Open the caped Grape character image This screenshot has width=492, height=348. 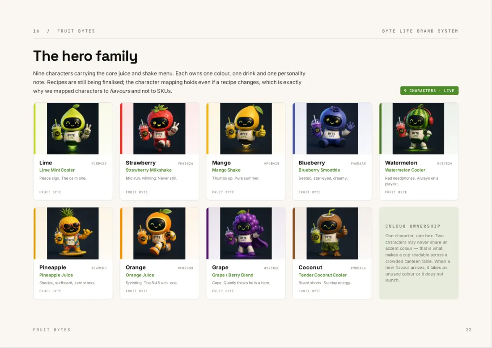[246, 233]
